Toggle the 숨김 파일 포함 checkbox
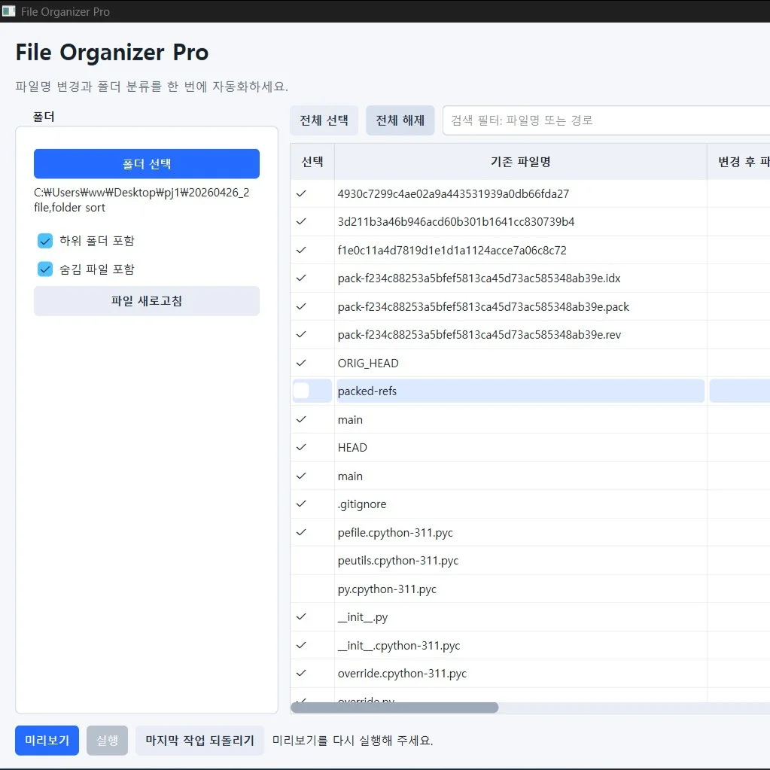Image resolution: width=770 pixels, height=770 pixels. click(45, 269)
